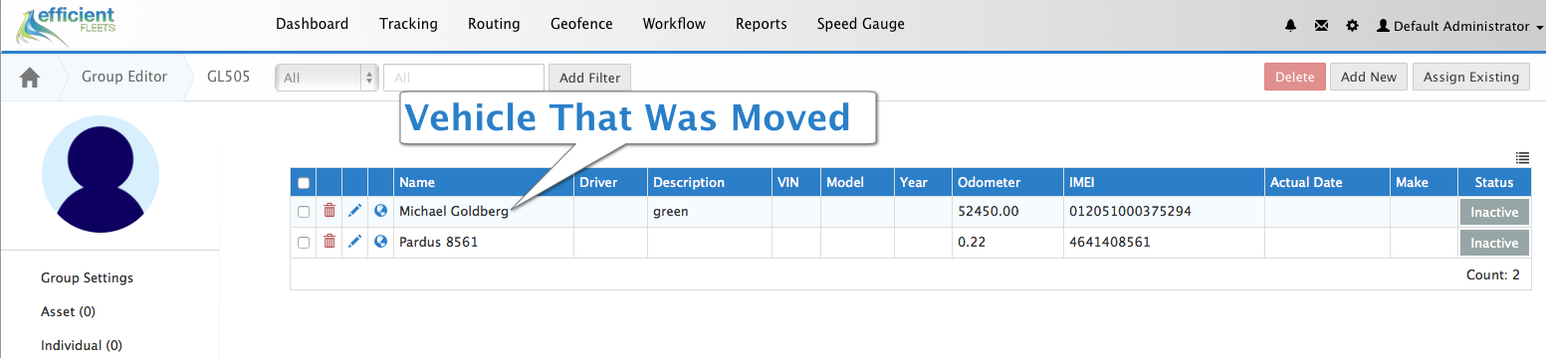Open the All filter dropdown
The image size is (1546, 358).
tap(327, 78)
